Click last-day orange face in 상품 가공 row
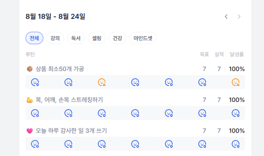Screen dimensions: 264x156 coord(236,82)
